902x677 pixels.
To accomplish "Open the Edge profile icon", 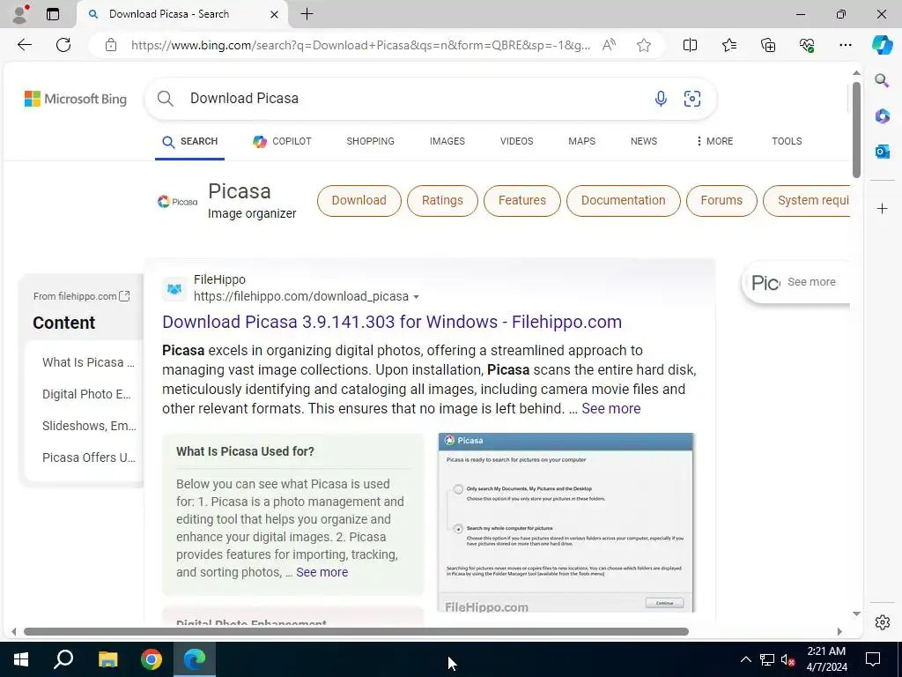I will [x=20, y=14].
